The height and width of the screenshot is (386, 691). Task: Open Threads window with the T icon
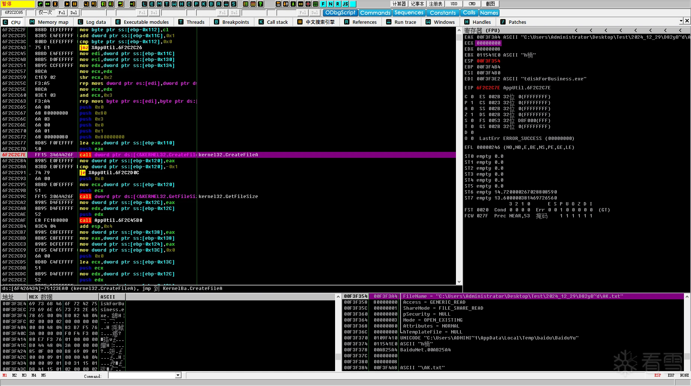point(167,4)
